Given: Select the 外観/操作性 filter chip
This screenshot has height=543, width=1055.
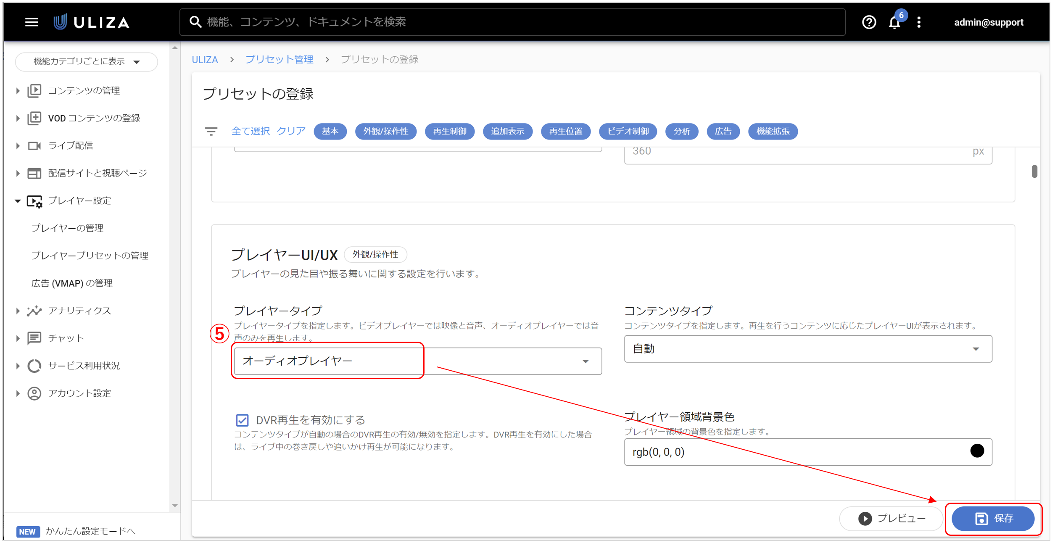Looking at the screenshot, I should click(x=385, y=132).
